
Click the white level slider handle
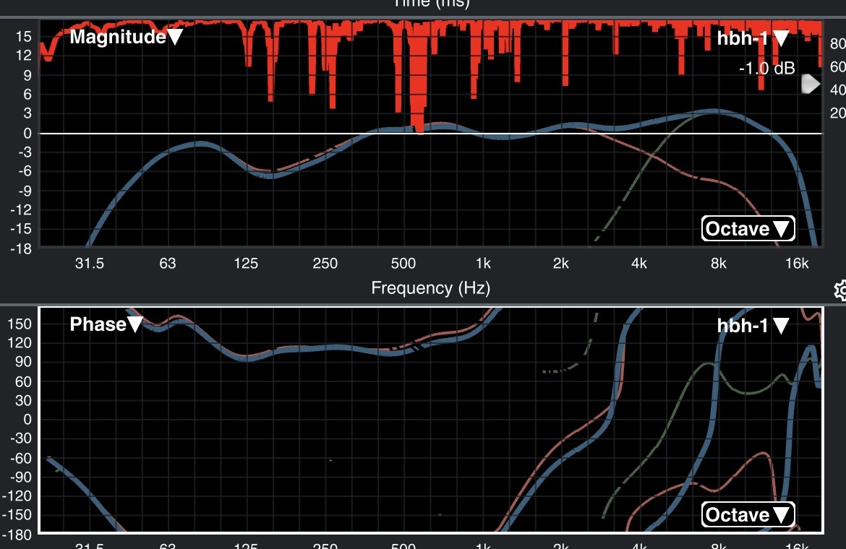pos(811,84)
